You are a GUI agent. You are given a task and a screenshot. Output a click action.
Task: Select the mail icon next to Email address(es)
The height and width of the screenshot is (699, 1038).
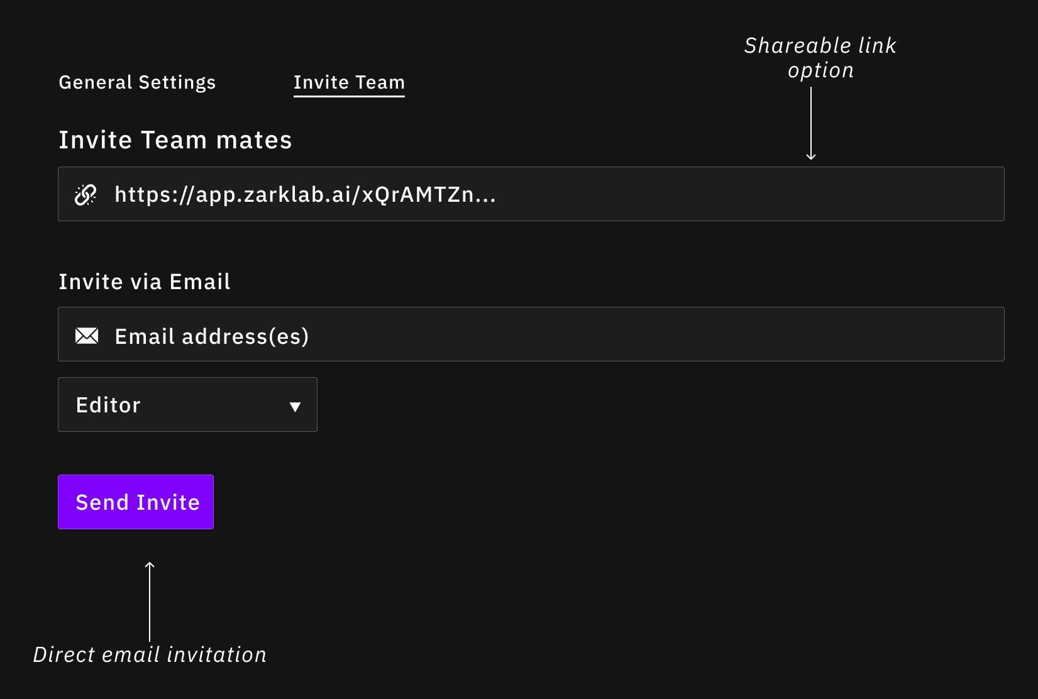click(87, 335)
